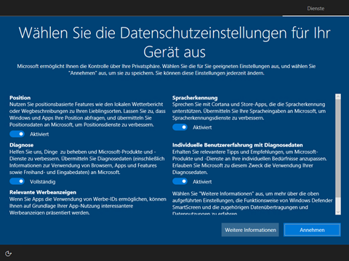349x261 pixels.
Task: Disable the Spracherkennung toggle
Action: [x=180, y=127]
